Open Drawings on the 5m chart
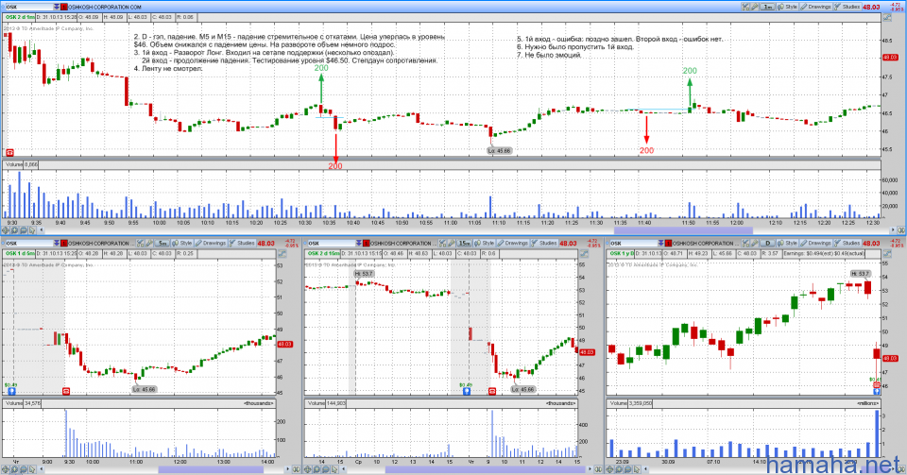This screenshot has width=907, height=475. coord(210,244)
